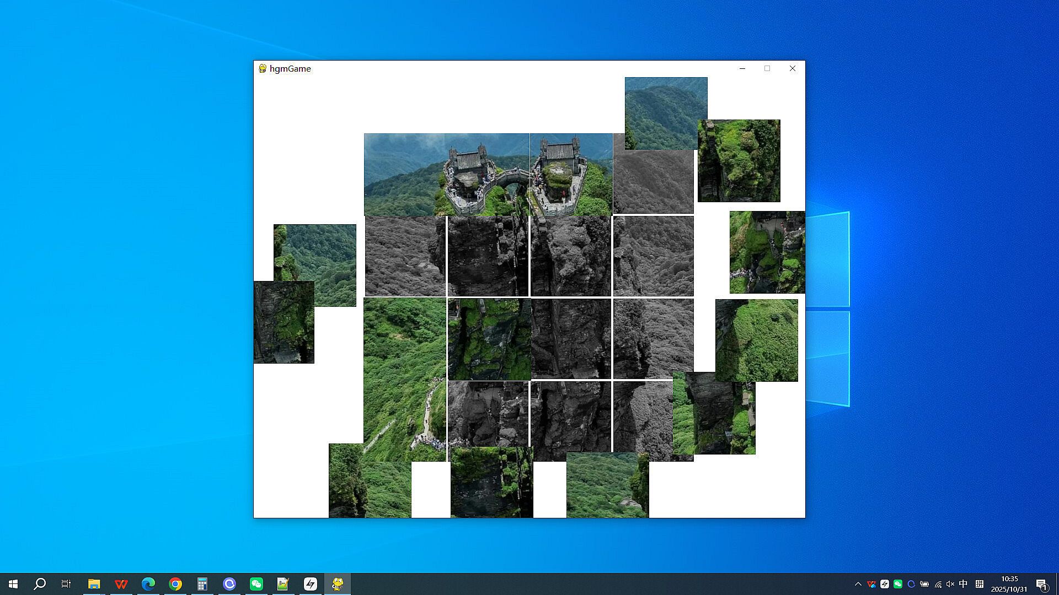1059x595 pixels.
Task: Open the notification center with one alert
Action: point(1041,584)
